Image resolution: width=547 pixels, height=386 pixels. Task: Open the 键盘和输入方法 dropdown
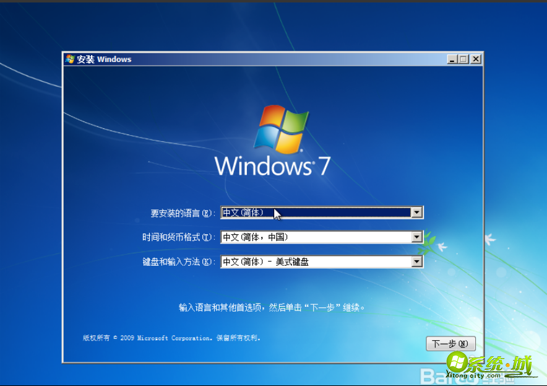(418, 261)
